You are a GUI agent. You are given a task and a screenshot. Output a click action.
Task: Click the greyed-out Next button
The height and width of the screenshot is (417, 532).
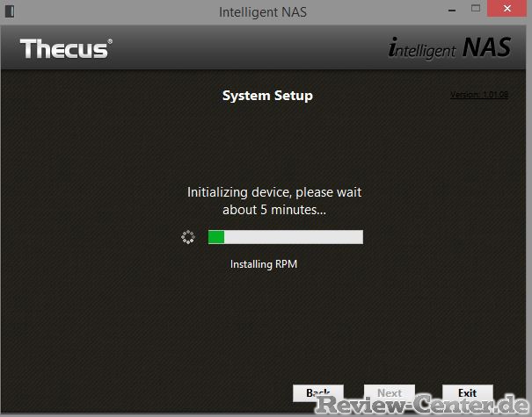click(x=390, y=393)
